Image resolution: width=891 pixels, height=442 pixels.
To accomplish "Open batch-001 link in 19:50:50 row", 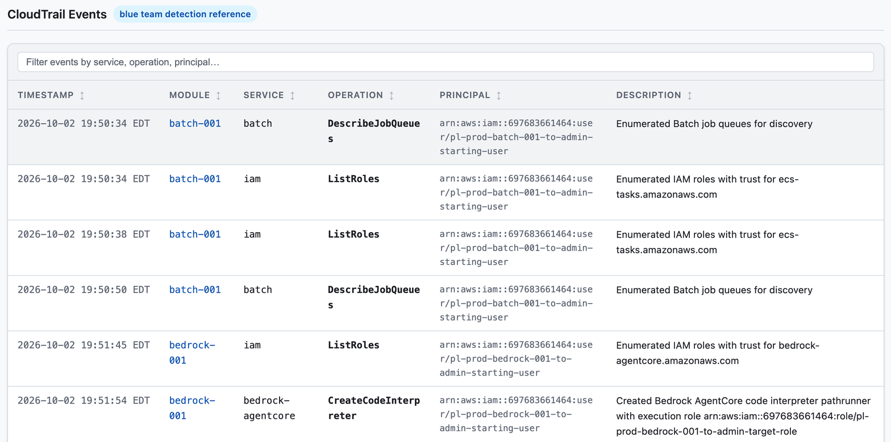I will pos(195,289).
